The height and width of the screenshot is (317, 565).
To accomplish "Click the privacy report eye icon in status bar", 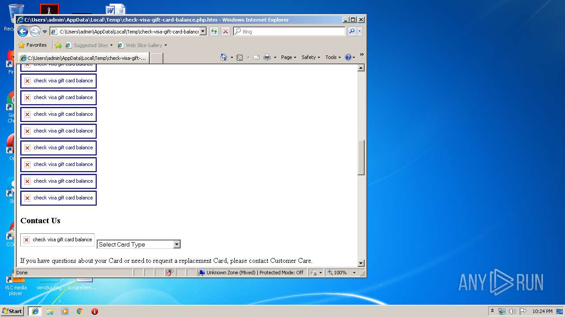I will pyautogui.click(x=169, y=273).
